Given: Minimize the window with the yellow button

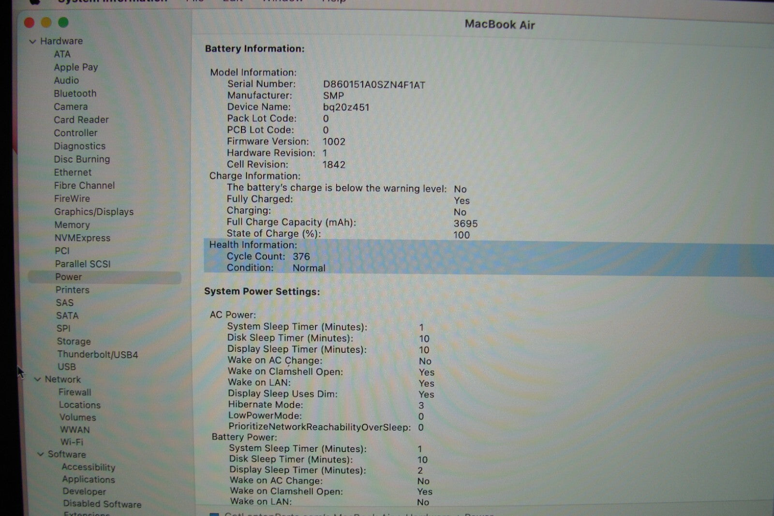Looking at the screenshot, I should pos(46,22).
